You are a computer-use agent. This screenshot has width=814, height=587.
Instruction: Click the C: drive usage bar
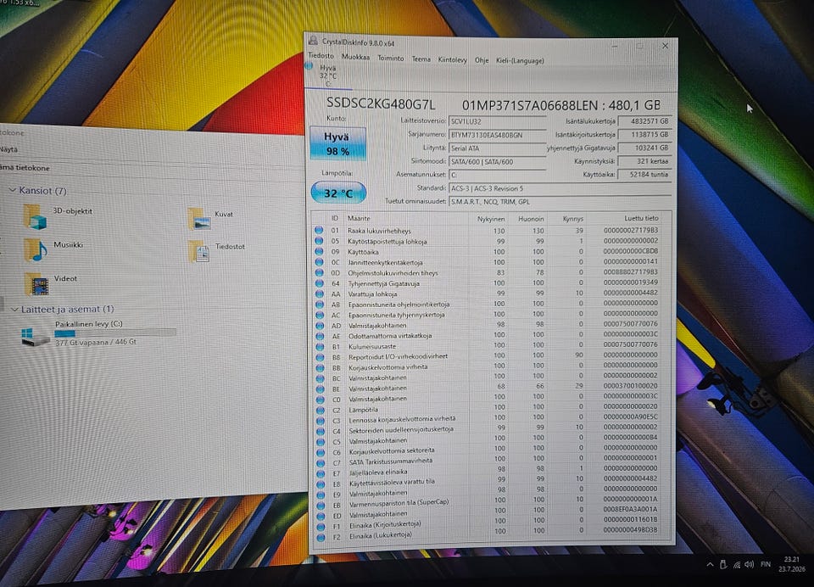pos(115,333)
